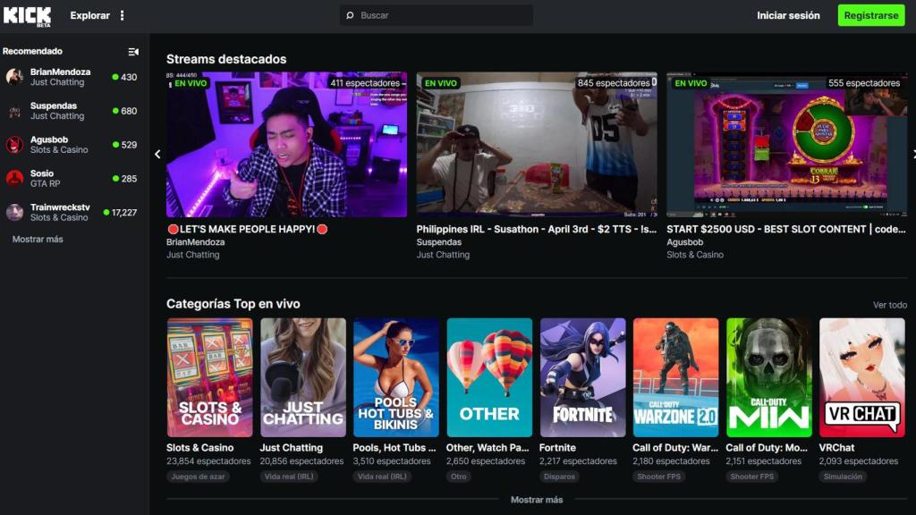Click the Kick logo
The height and width of the screenshot is (515, 916).
coord(26,15)
